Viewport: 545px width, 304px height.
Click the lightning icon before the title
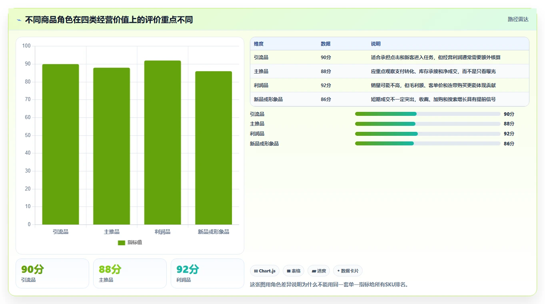click(19, 20)
